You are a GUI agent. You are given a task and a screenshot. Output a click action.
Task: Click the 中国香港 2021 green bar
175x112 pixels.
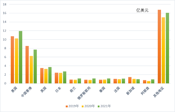point(35,66)
